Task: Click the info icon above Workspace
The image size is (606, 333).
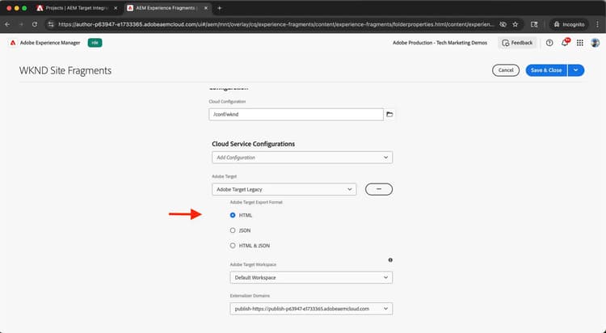Action: point(390,260)
